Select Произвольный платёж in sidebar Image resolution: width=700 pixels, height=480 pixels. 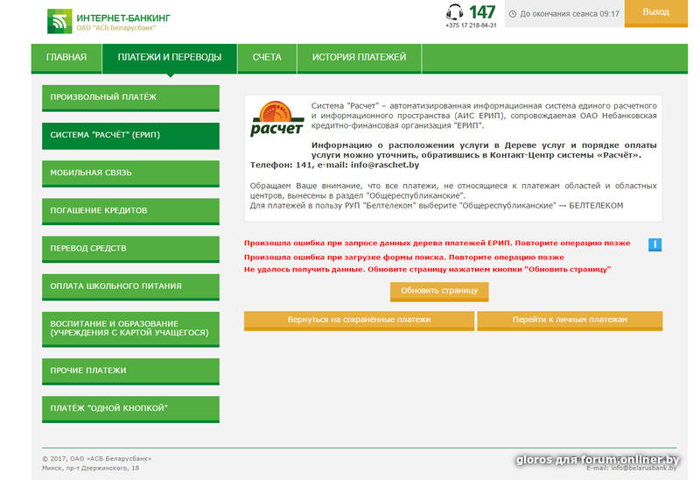click(130, 98)
